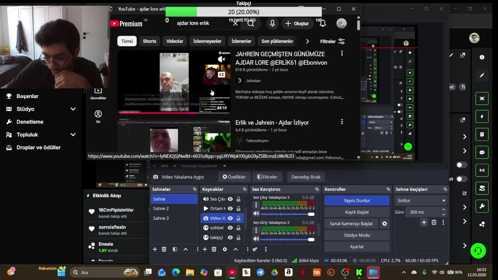The width and height of the screenshot is (498, 280).
Task: Open source properties gear in Kaynaklar toolbar
Action: [x=224, y=249]
